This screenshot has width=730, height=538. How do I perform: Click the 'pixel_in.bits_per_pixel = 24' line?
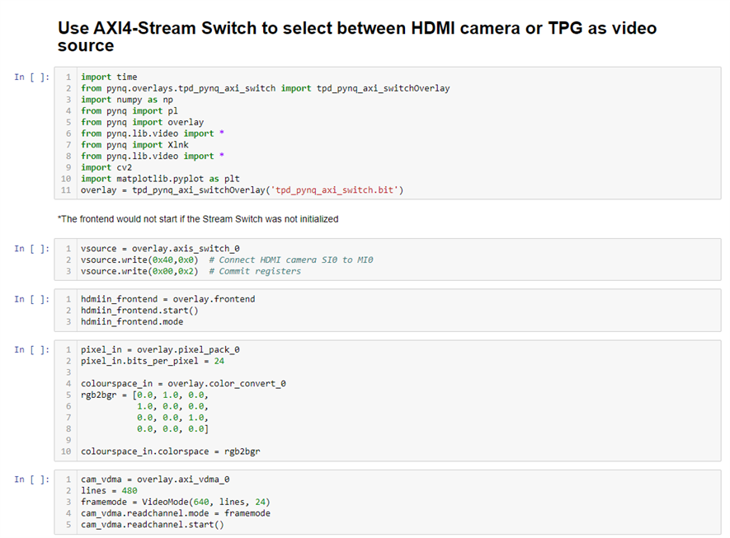click(x=152, y=361)
